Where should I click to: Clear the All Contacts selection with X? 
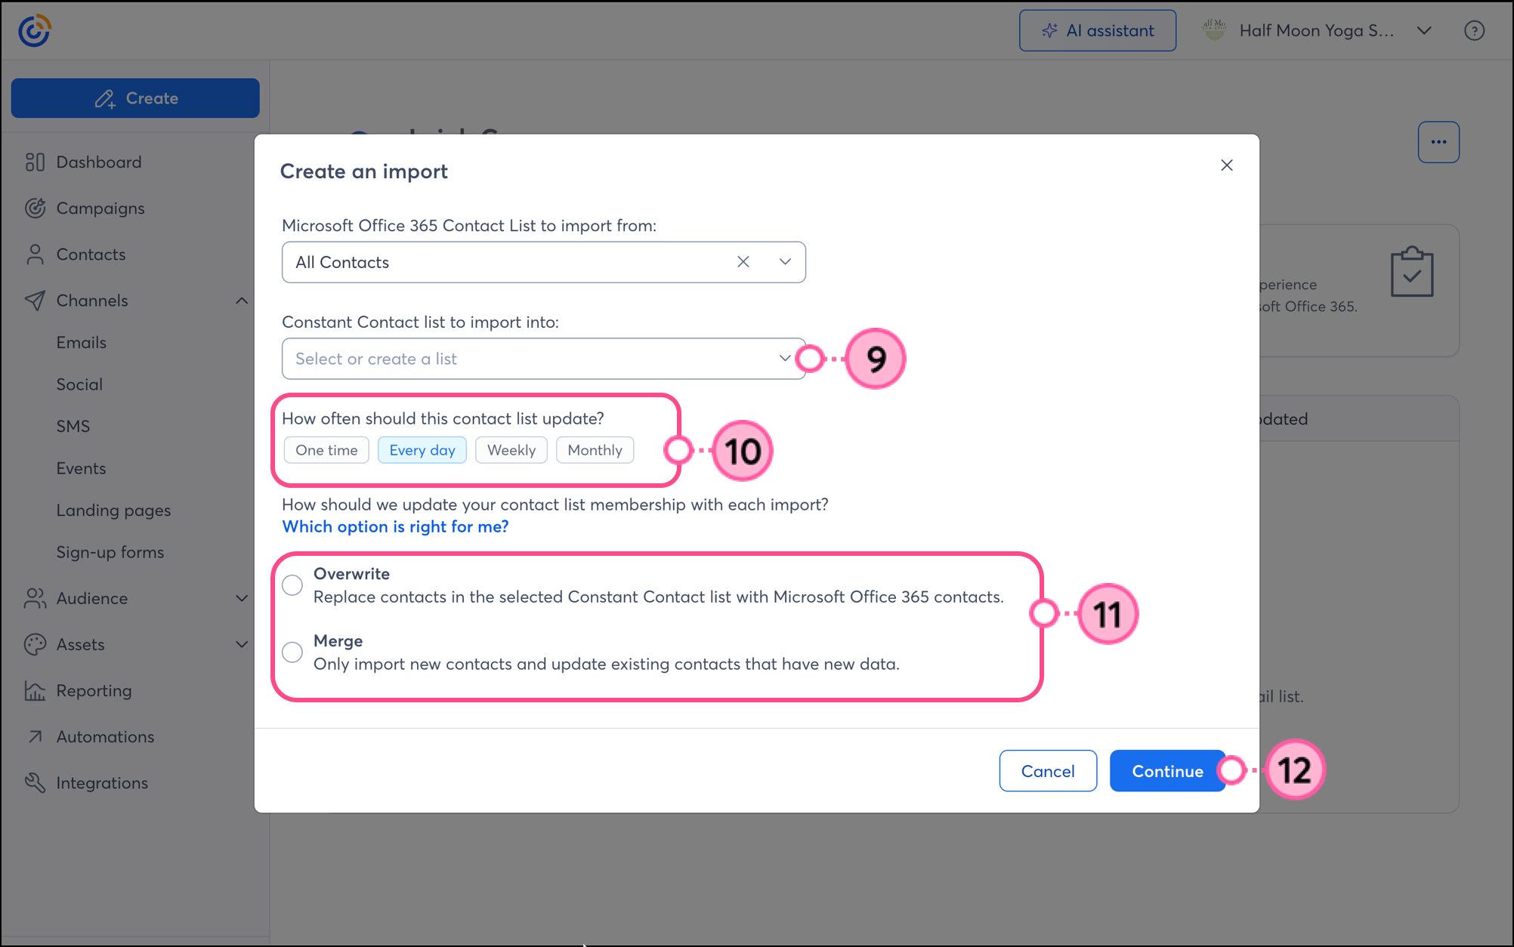pyautogui.click(x=743, y=262)
